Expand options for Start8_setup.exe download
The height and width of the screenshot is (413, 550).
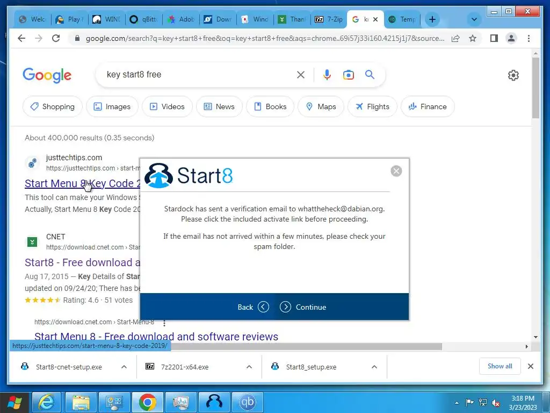[374, 367]
